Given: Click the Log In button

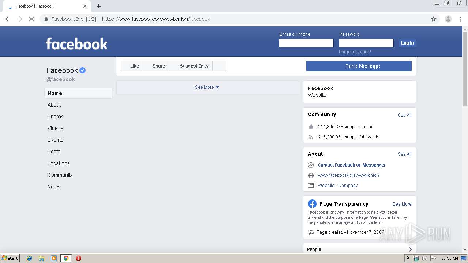Looking at the screenshot, I should click(407, 43).
